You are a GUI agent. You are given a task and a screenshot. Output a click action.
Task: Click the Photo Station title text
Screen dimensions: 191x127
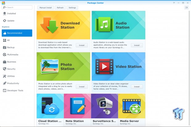[67, 67]
